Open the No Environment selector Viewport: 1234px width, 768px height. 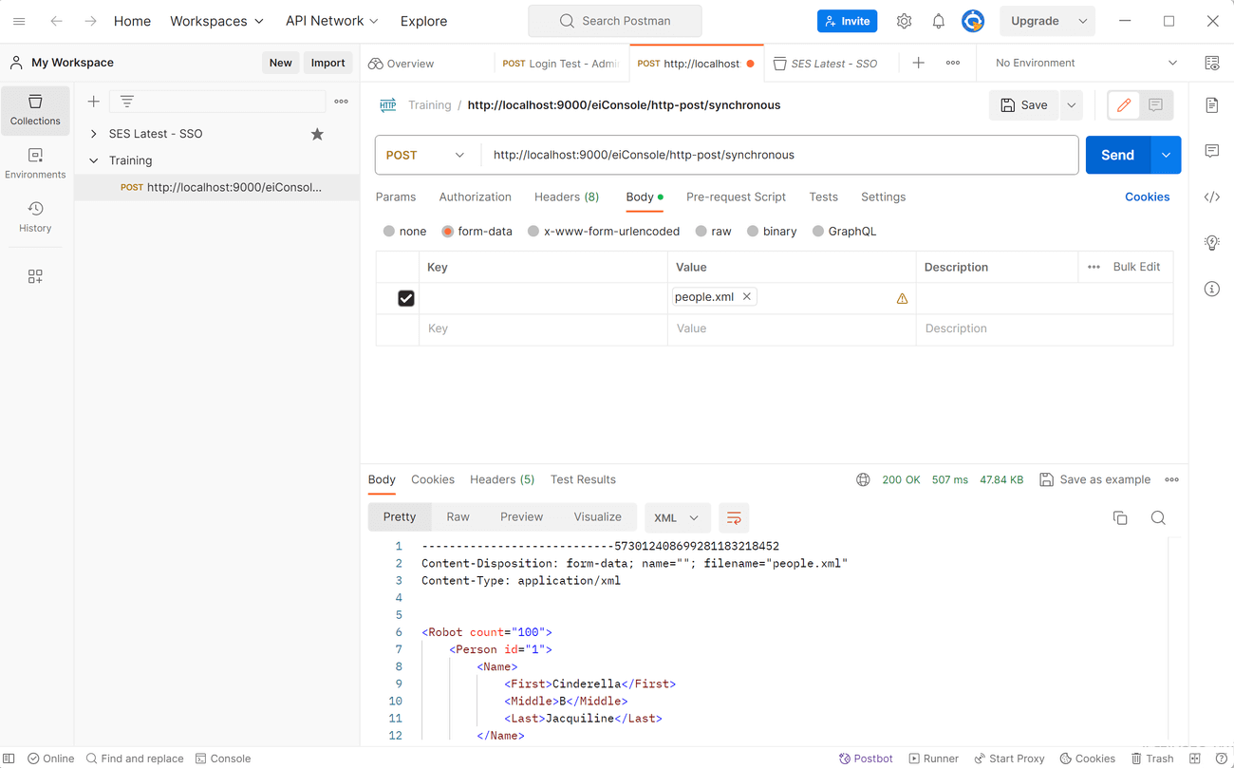1085,63
